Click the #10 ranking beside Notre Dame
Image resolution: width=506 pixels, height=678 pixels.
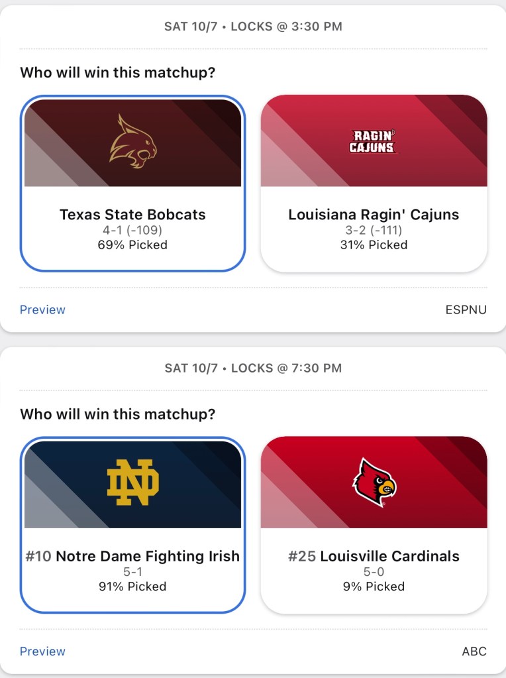coord(38,556)
